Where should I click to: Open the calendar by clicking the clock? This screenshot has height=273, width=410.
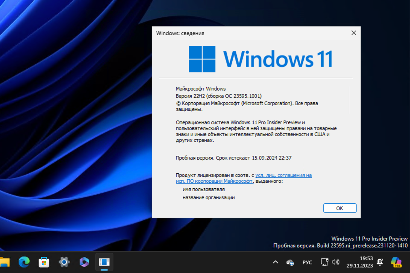click(x=360, y=262)
